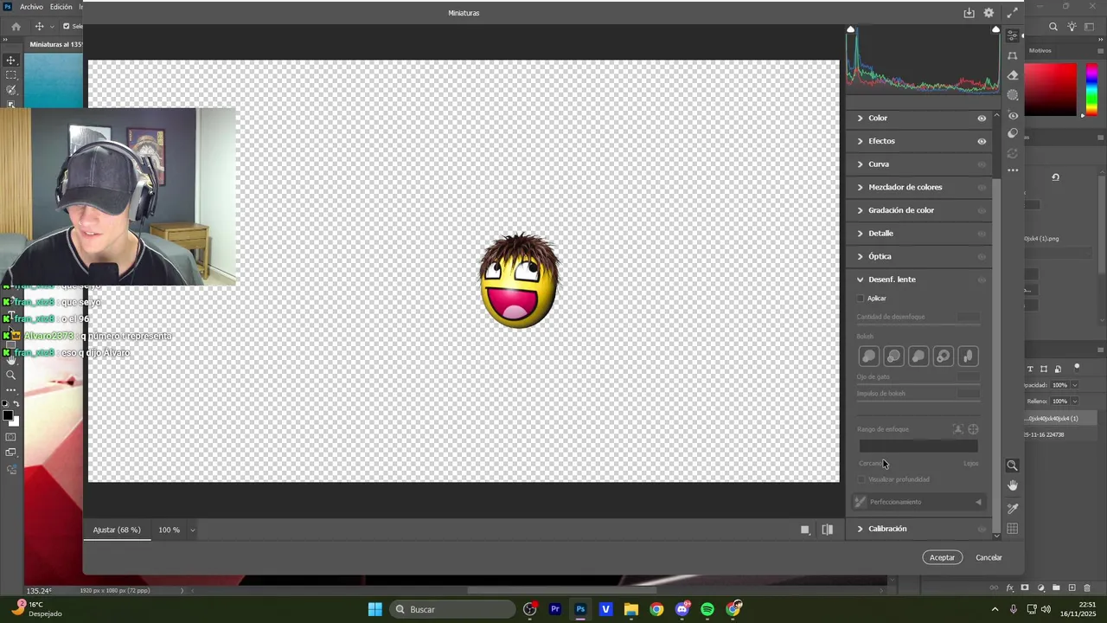Open Photoshop search magnifier icon
Viewport: 1107px width, 623px height.
pyautogui.click(x=1053, y=27)
